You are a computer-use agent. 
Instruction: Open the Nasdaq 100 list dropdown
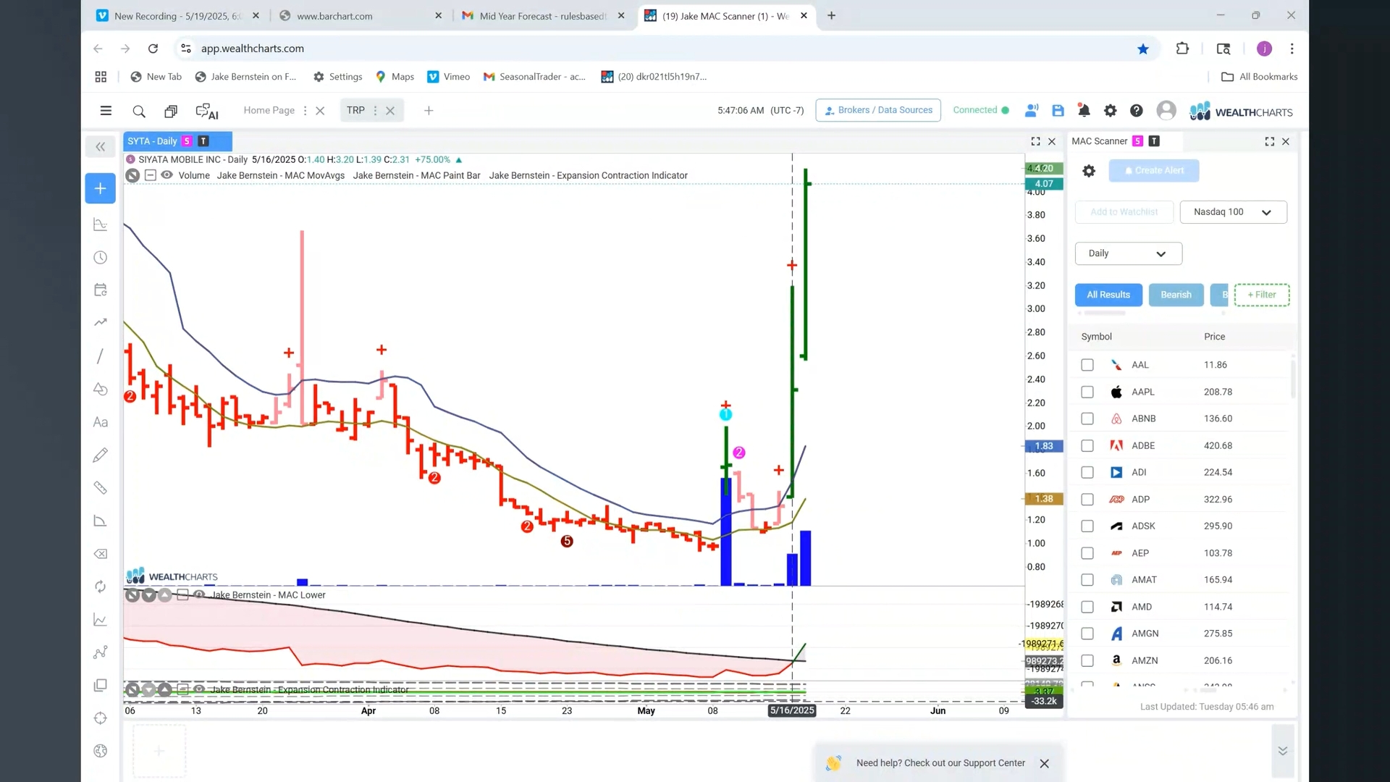click(x=1233, y=212)
